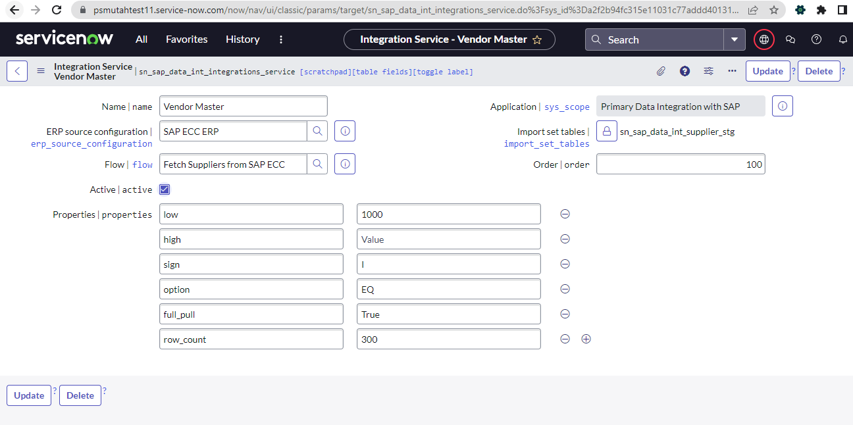Reload the page with browser refresh icon
The height and width of the screenshot is (425, 853).
point(57,11)
